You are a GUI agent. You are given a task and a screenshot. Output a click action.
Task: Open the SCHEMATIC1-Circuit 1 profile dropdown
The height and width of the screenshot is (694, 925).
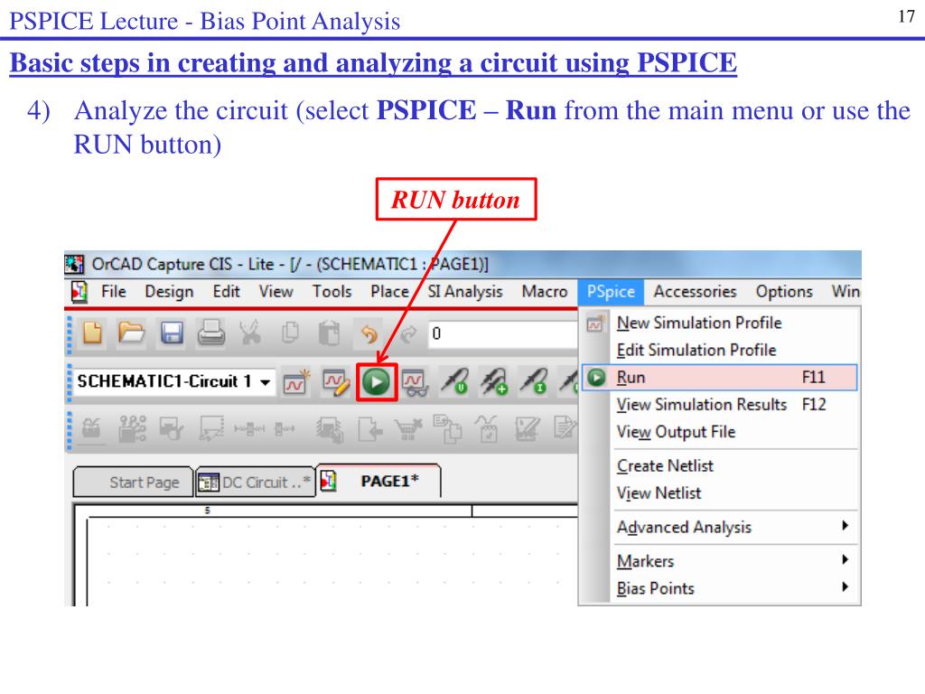click(266, 382)
